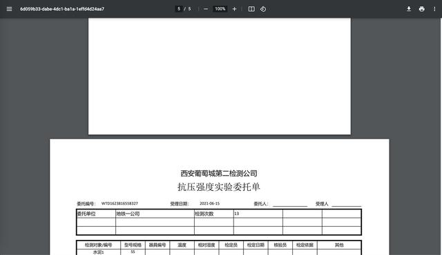Zoom out with the minus icon
Image resolution: width=442 pixels, height=255 pixels.
pos(206,9)
